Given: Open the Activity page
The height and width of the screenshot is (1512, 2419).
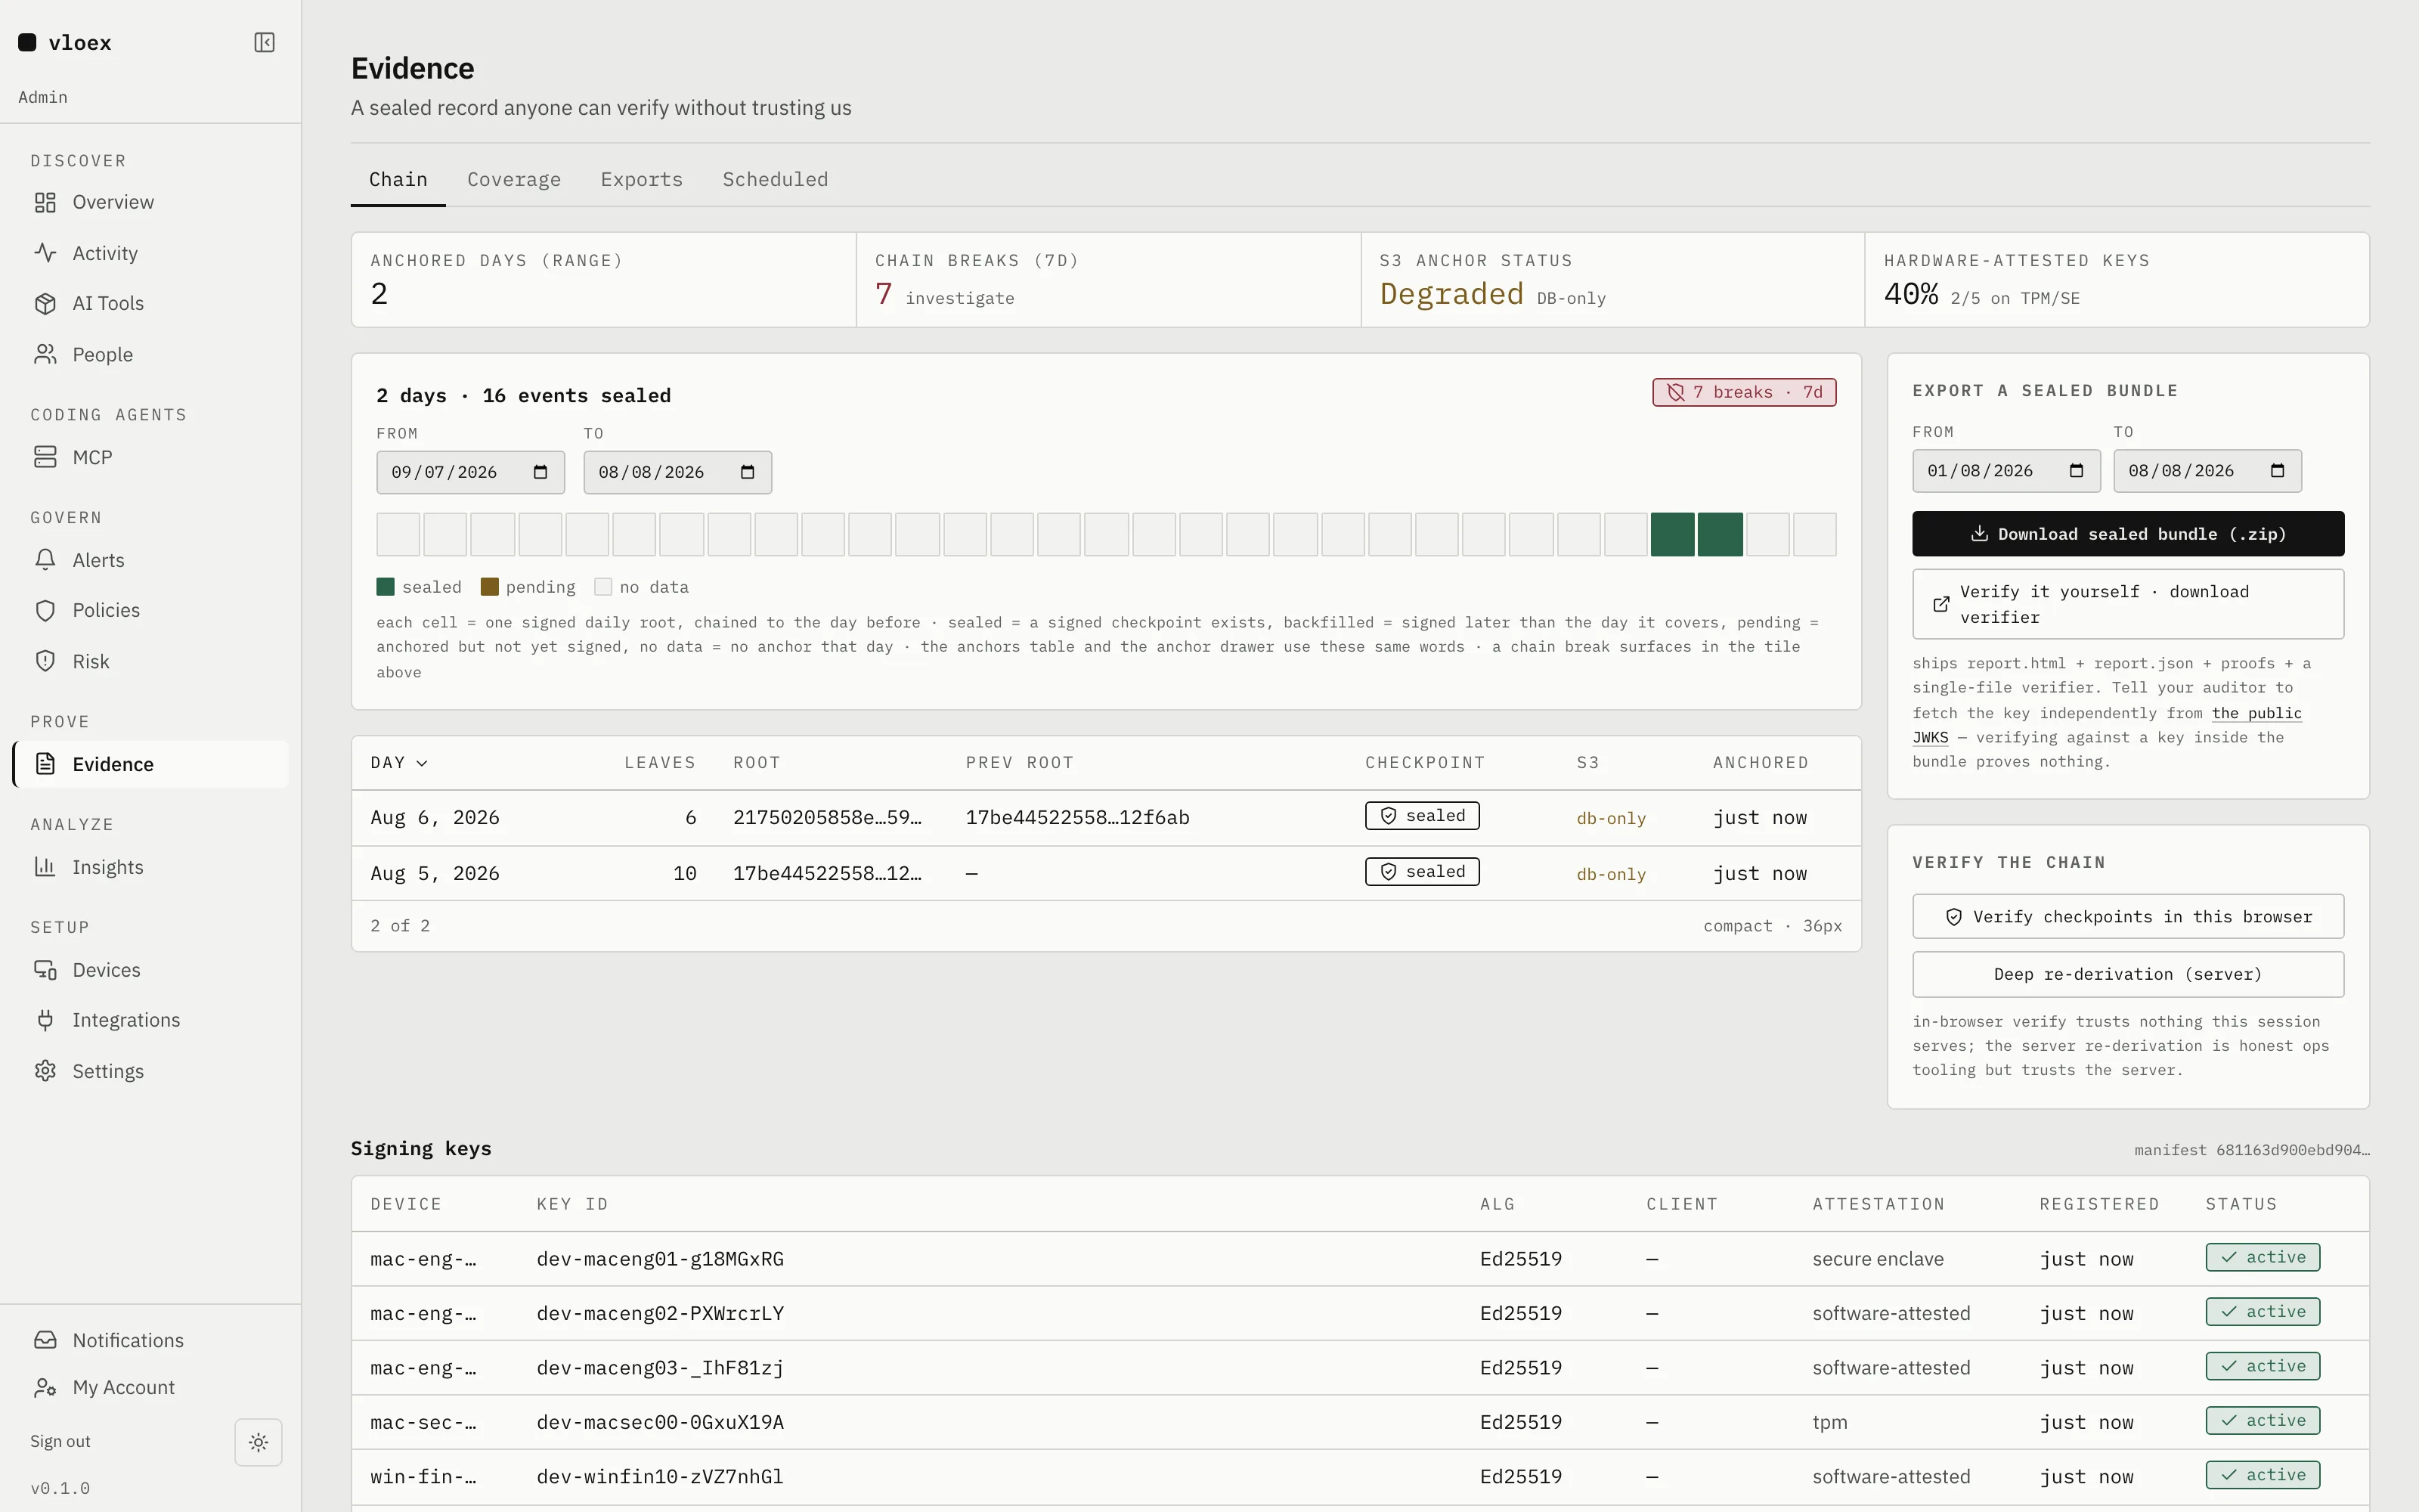Looking at the screenshot, I should [x=151, y=253].
